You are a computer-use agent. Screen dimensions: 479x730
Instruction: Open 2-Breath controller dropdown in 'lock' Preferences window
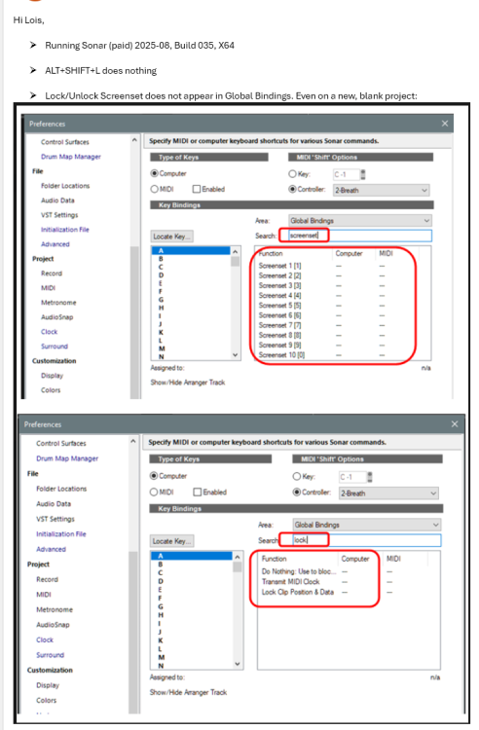(389, 493)
